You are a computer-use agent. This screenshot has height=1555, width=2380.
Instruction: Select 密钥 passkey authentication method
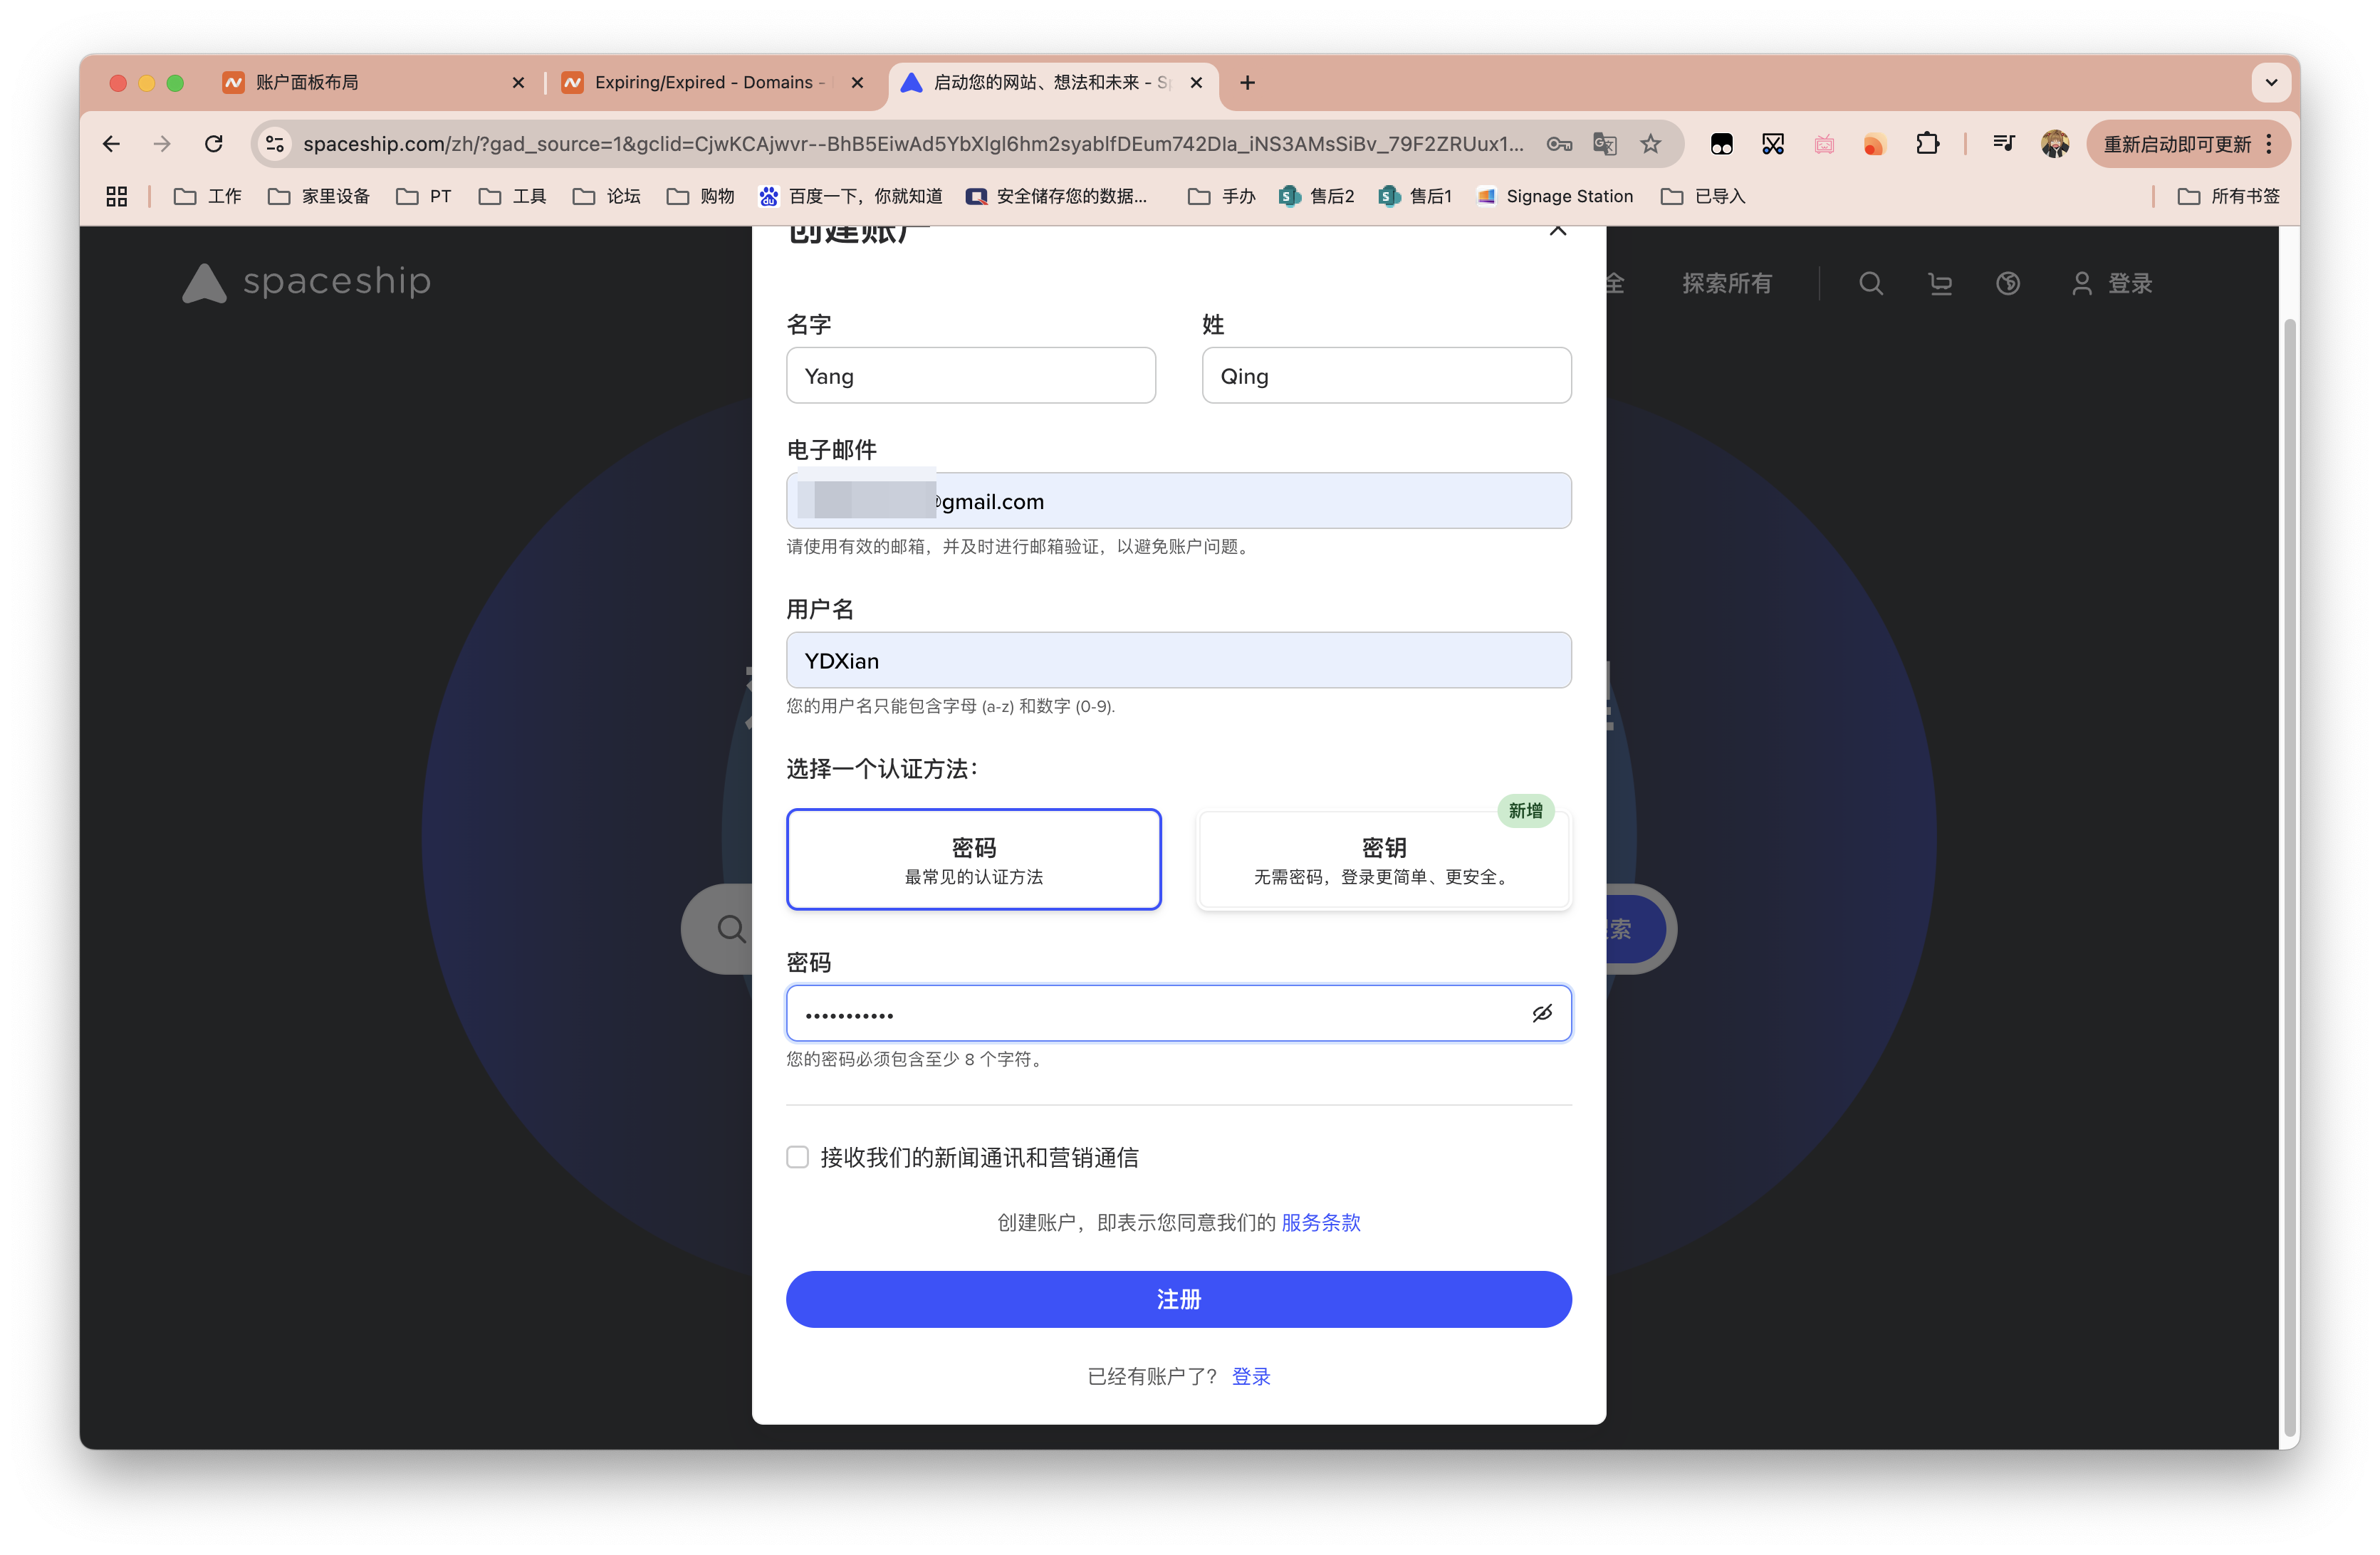pyautogui.click(x=1384, y=860)
